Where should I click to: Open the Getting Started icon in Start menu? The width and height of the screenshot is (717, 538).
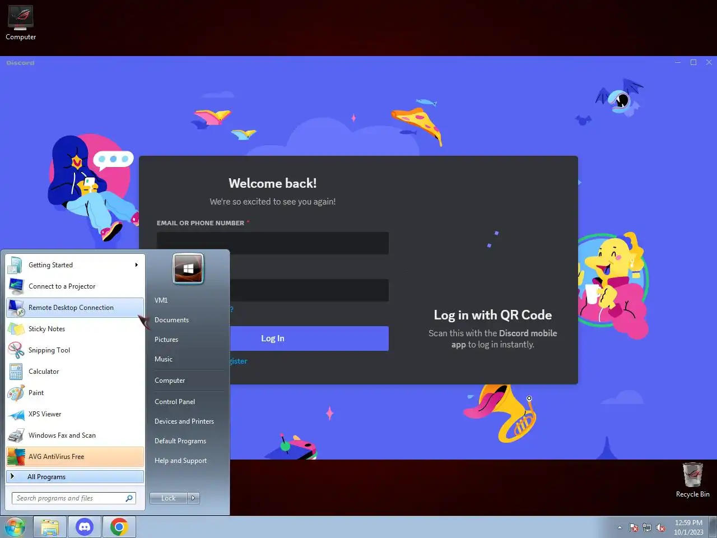16,265
